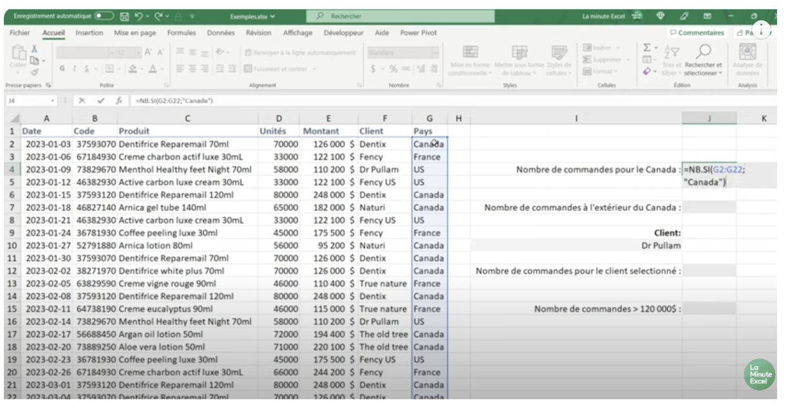The image size is (788, 408).
Task: Switch to the Données tab
Action: point(221,33)
